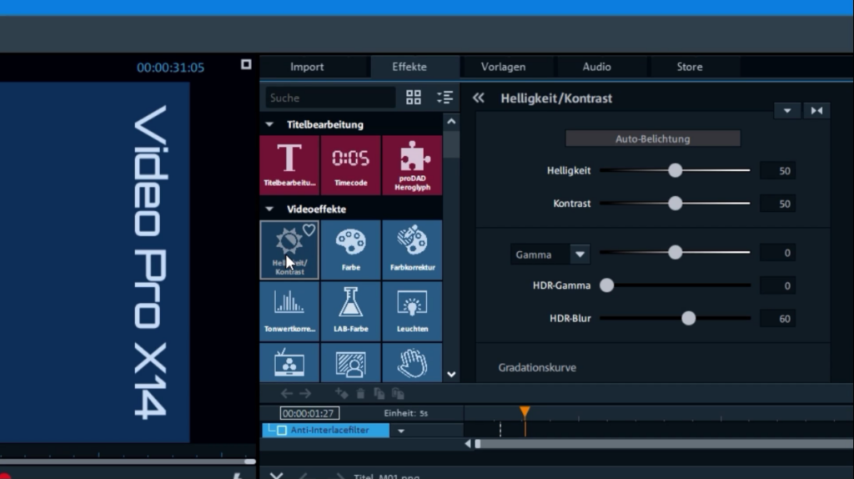Open the Store tab

[x=690, y=67]
